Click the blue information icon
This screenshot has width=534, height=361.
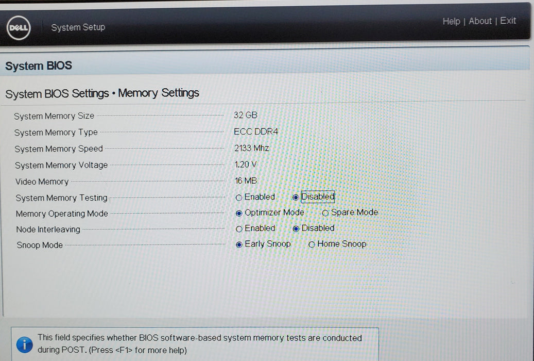[25, 344]
